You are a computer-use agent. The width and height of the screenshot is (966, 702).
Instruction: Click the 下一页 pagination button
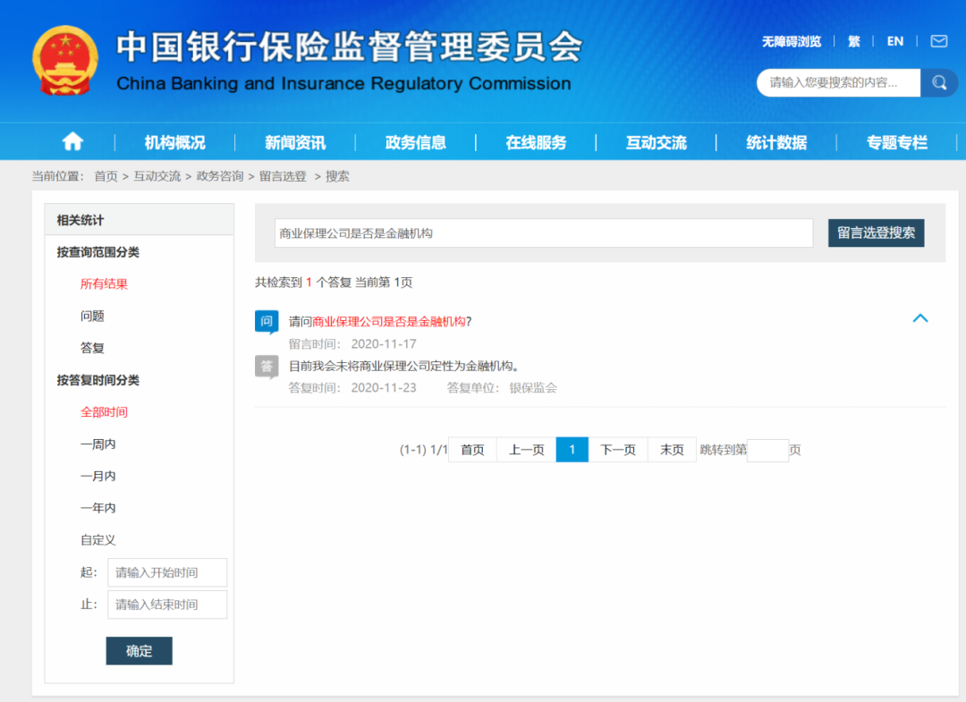(618, 450)
